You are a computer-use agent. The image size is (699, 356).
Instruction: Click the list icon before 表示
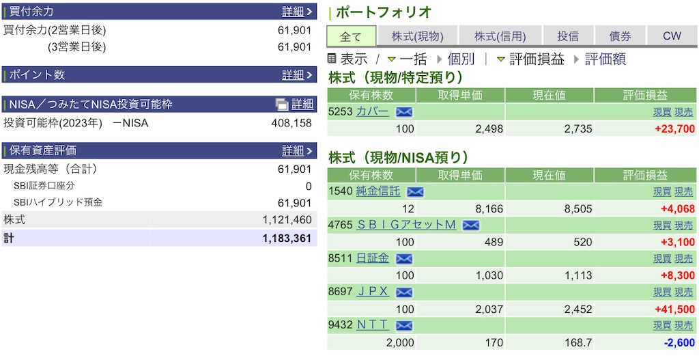pos(332,59)
